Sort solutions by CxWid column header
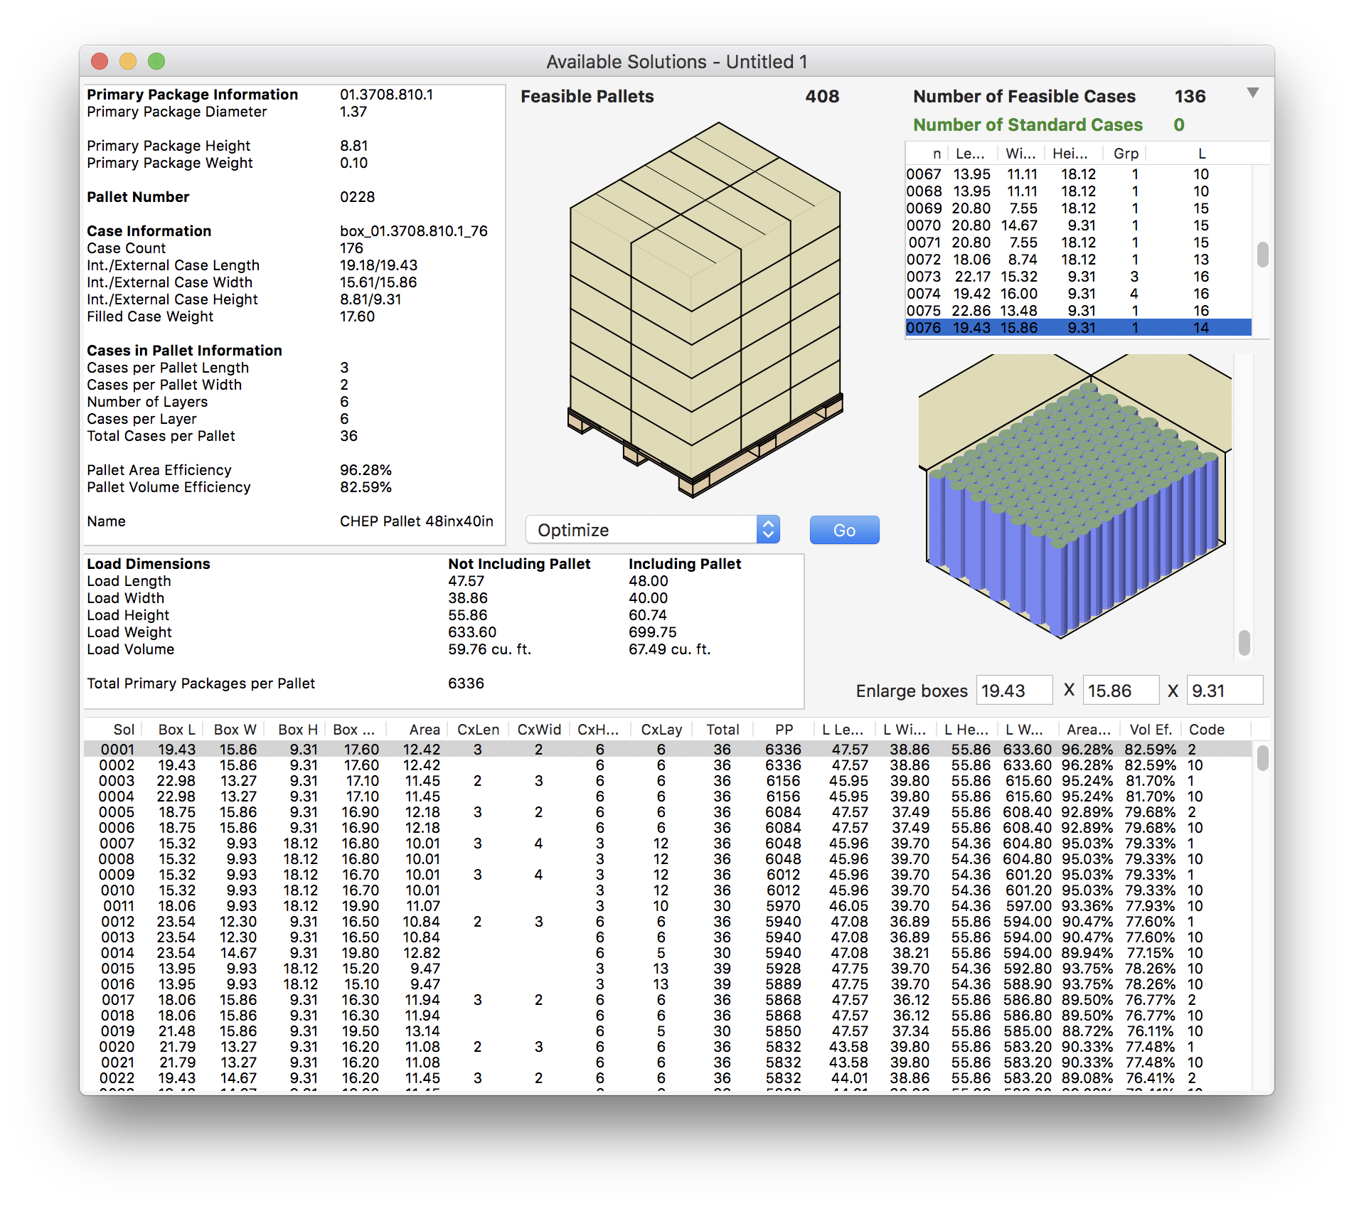The image size is (1354, 1209). pos(539,729)
